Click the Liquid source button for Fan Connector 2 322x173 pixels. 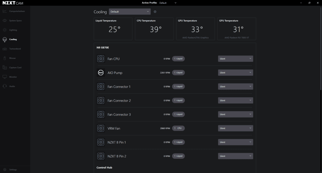click(x=178, y=100)
